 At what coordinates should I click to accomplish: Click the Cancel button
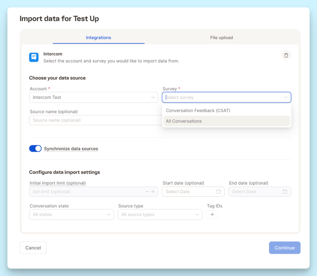[x=33, y=248]
